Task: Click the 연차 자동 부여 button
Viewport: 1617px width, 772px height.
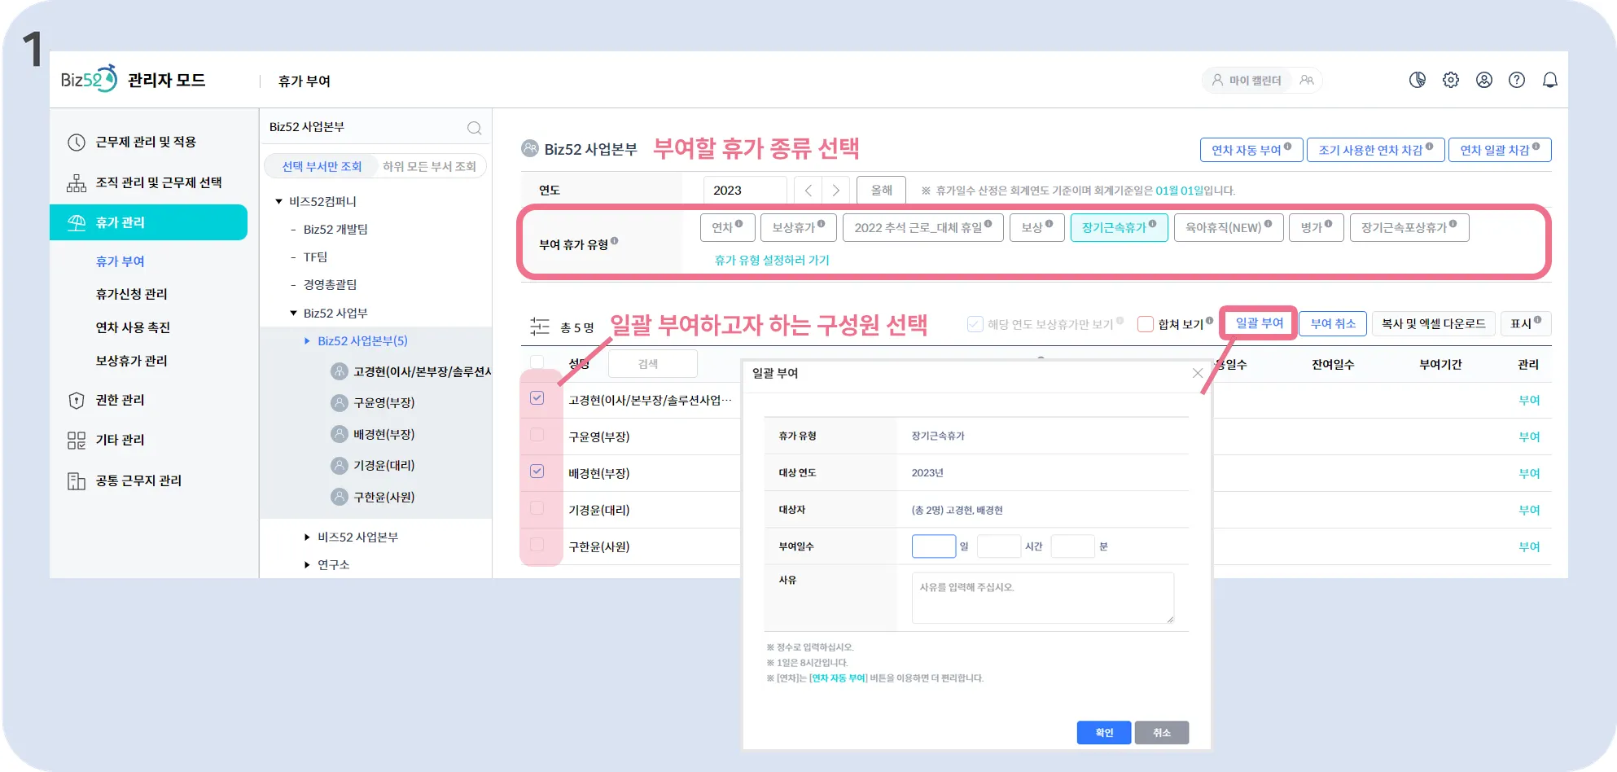Action: (x=1251, y=150)
